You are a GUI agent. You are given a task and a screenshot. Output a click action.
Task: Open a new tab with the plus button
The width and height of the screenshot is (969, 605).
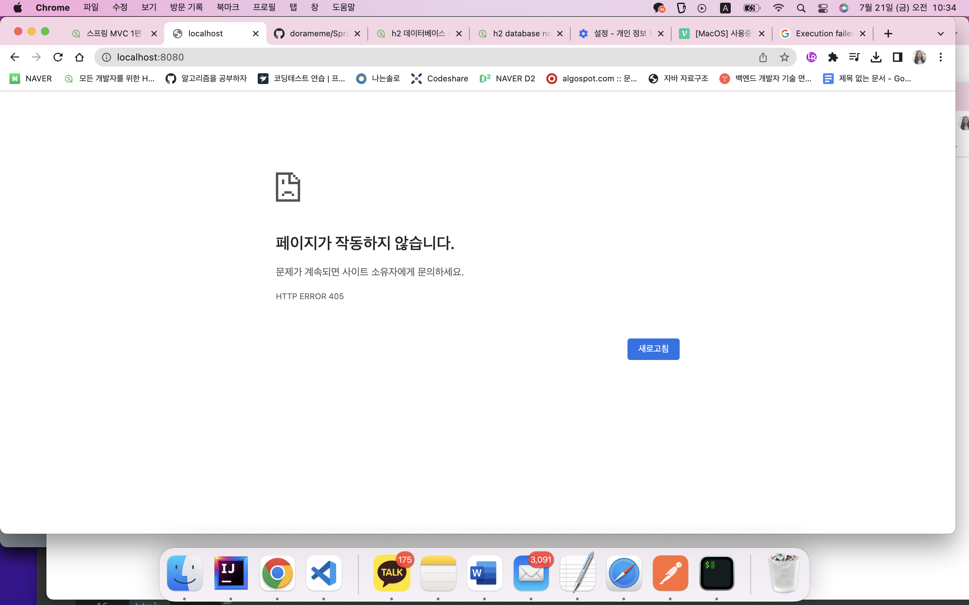point(888,34)
